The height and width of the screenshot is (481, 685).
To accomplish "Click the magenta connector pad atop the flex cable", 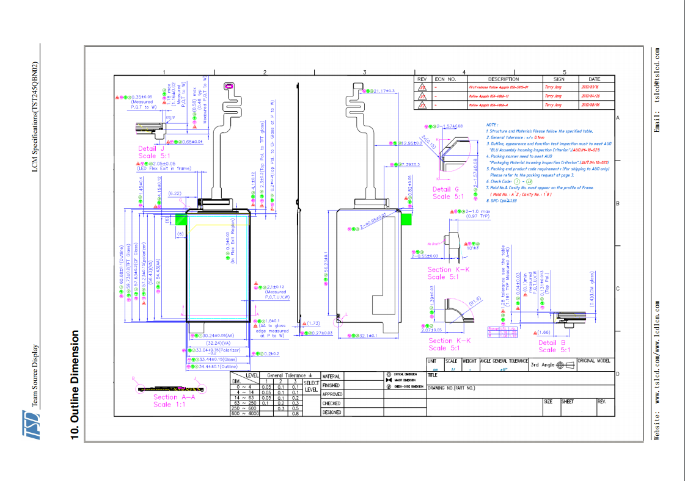I will (230, 87).
